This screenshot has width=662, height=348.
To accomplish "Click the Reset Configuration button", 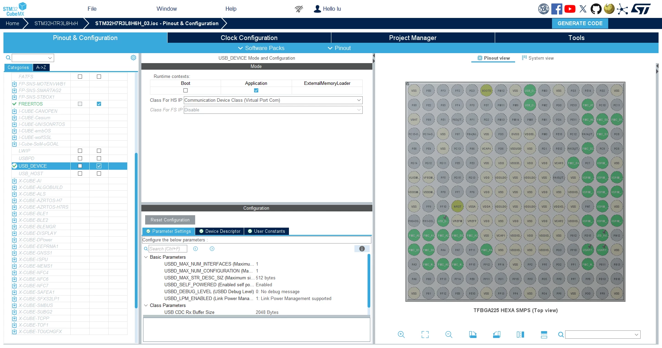I will pos(170,220).
